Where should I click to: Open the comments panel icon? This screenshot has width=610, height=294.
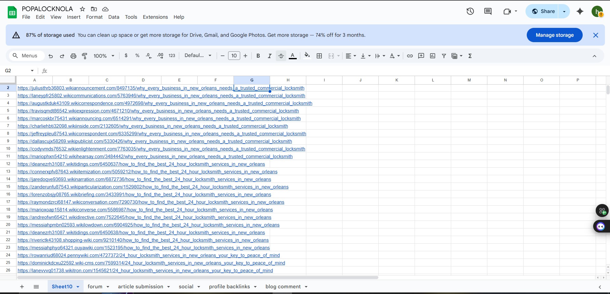tap(488, 11)
